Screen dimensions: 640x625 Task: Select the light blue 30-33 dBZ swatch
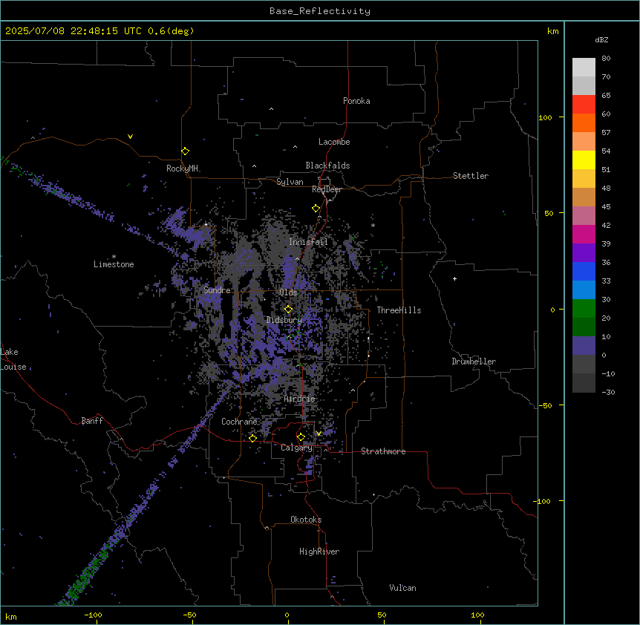click(x=584, y=290)
